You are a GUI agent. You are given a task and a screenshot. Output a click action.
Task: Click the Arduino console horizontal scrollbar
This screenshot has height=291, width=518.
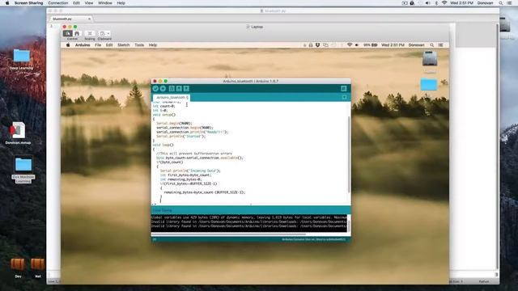[x=228, y=234]
